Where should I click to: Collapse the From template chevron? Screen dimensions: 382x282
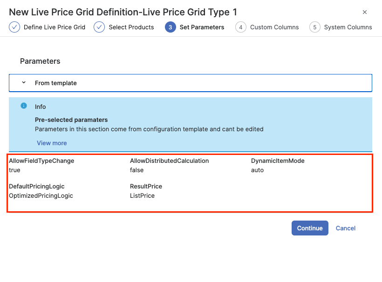click(x=24, y=83)
